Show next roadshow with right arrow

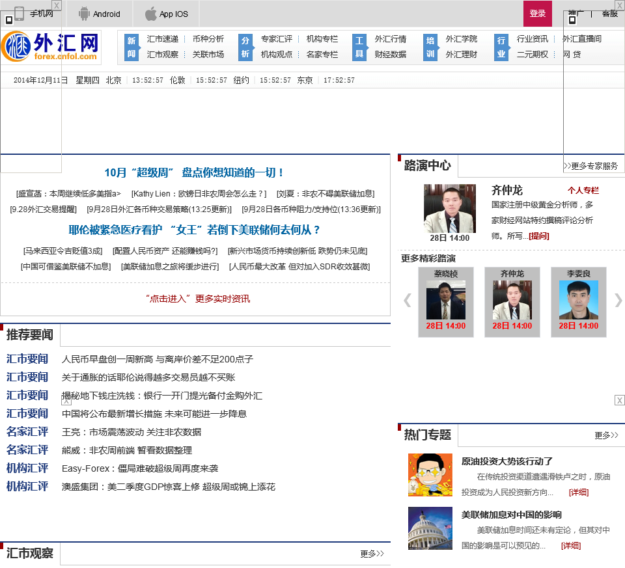pyautogui.click(x=618, y=301)
